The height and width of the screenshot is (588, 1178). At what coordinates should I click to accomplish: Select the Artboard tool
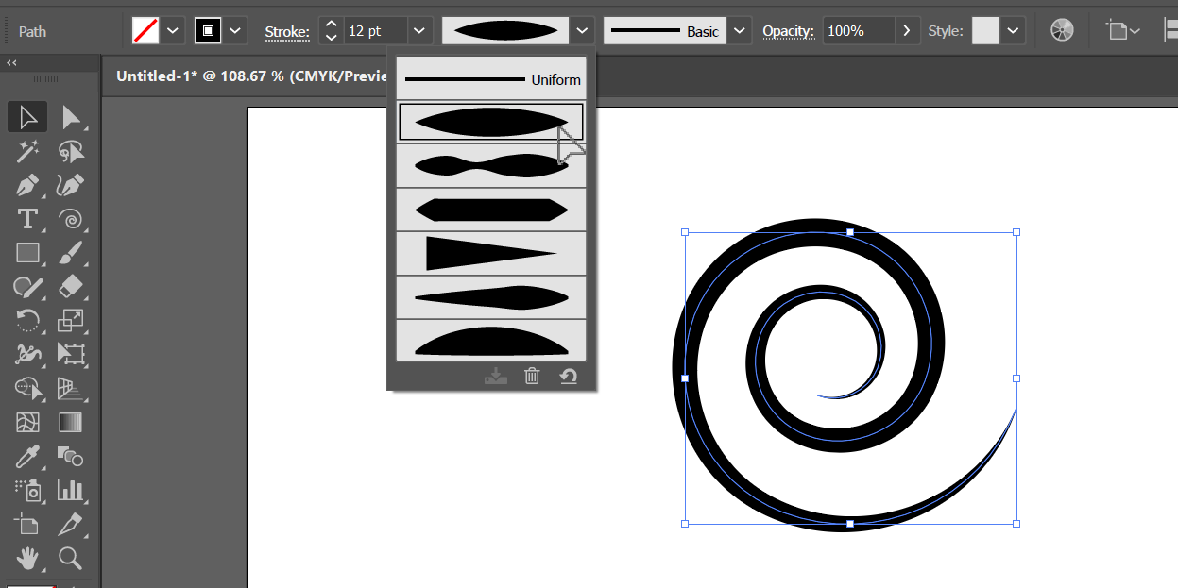(x=27, y=524)
